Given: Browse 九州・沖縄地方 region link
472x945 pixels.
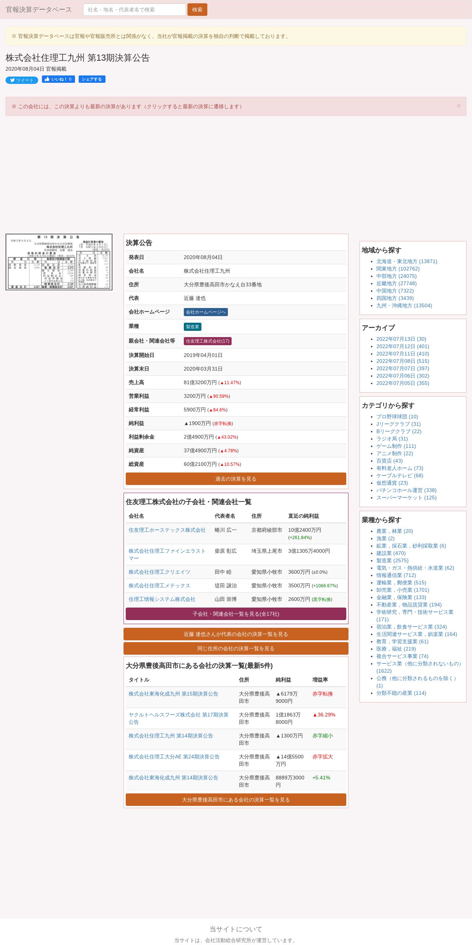Looking at the screenshot, I should click(404, 305).
